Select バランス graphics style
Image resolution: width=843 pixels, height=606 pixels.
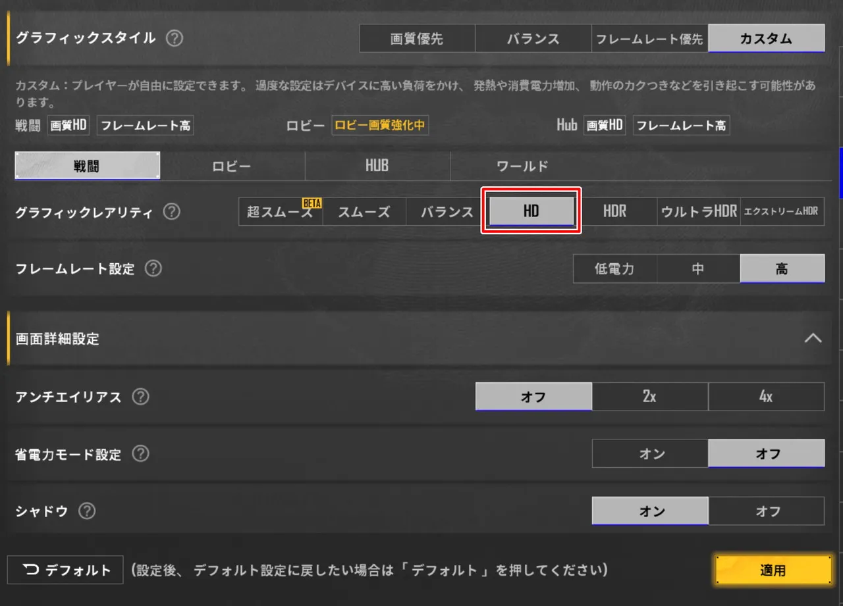[533, 39]
